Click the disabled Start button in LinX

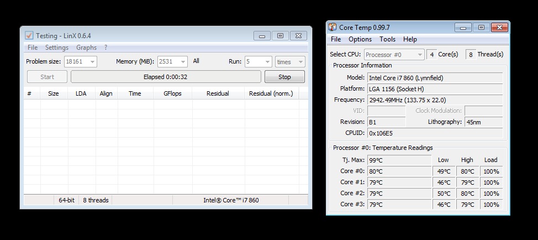coord(48,77)
